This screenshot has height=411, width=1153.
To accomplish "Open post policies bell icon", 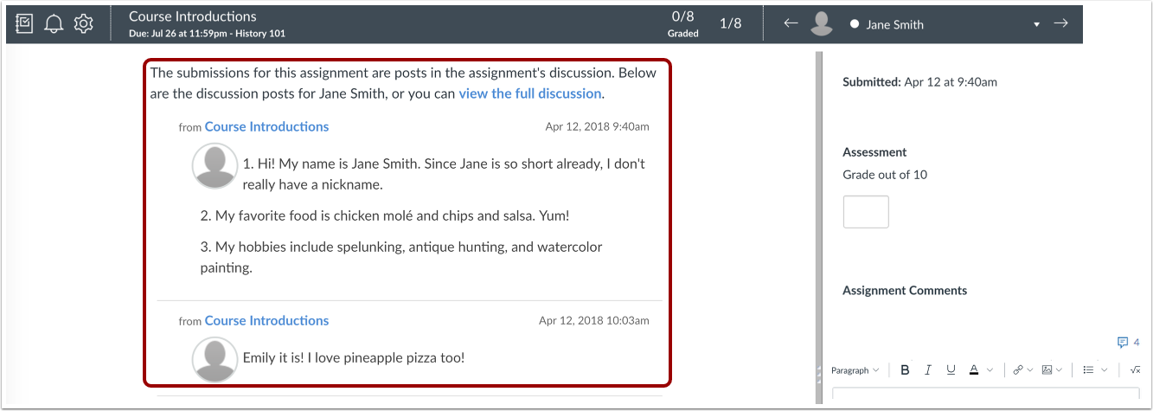I will tap(54, 24).
